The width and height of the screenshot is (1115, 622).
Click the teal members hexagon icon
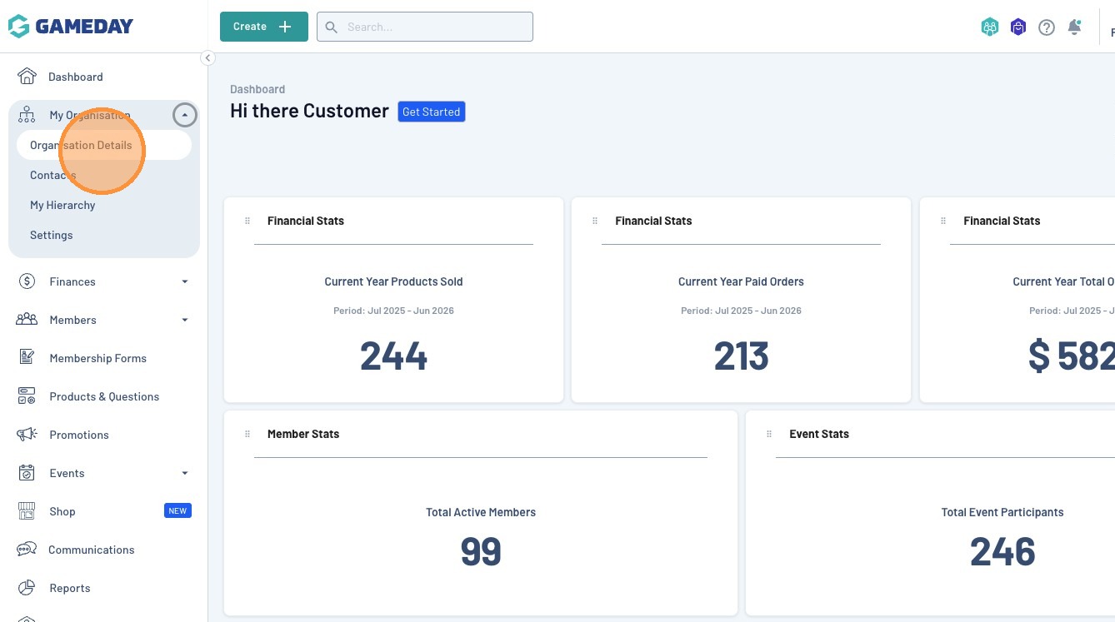(990, 27)
